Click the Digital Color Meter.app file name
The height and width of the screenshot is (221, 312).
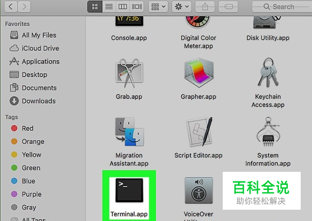click(198, 42)
